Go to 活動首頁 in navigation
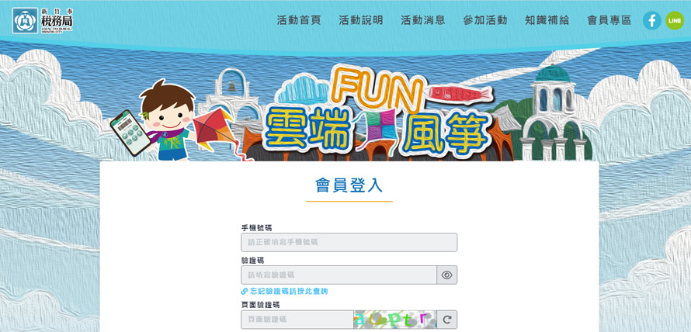Image resolution: width=691 pixels, height=332 pixels. coord(299,20)
